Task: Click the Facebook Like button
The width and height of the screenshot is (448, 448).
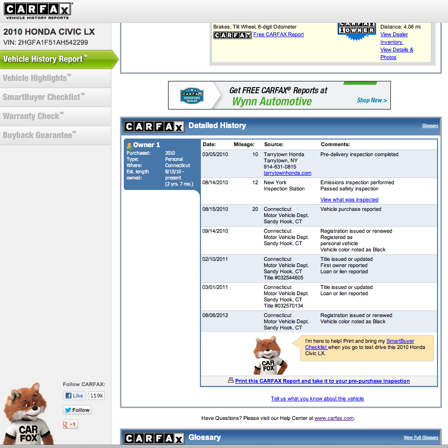Action: coord(75,396)
